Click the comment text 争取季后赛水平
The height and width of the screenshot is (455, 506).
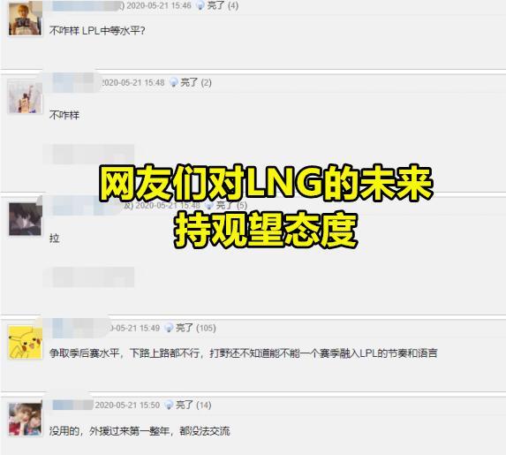[85, 353]
